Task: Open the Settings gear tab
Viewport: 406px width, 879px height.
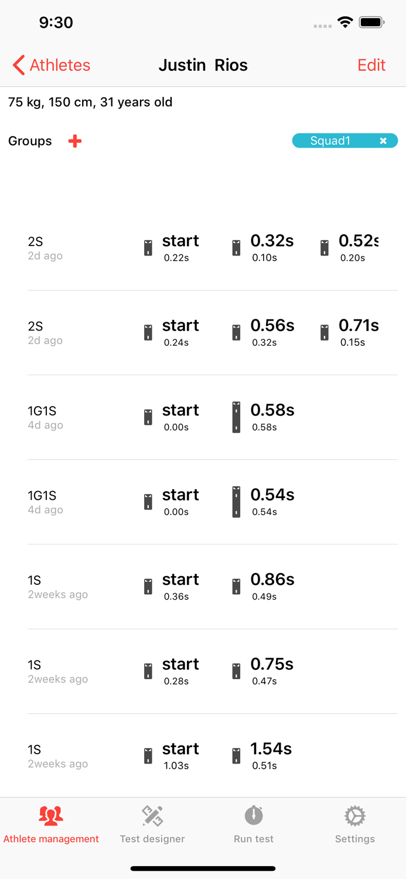Action: pos(355,825)
